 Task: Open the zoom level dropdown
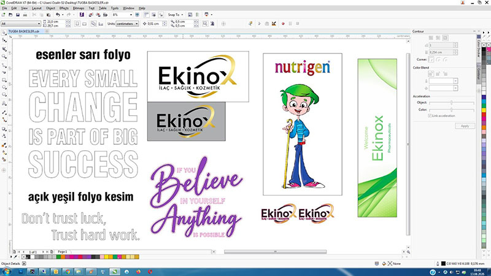[131, 15]
